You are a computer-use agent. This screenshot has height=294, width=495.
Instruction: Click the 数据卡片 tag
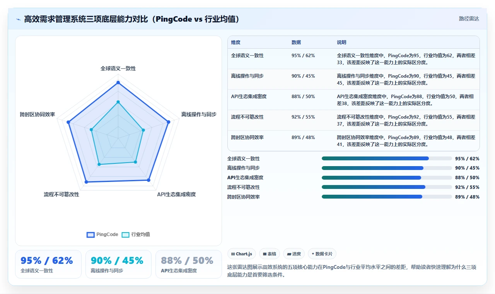pyautogui.click(x=322, y=254)
